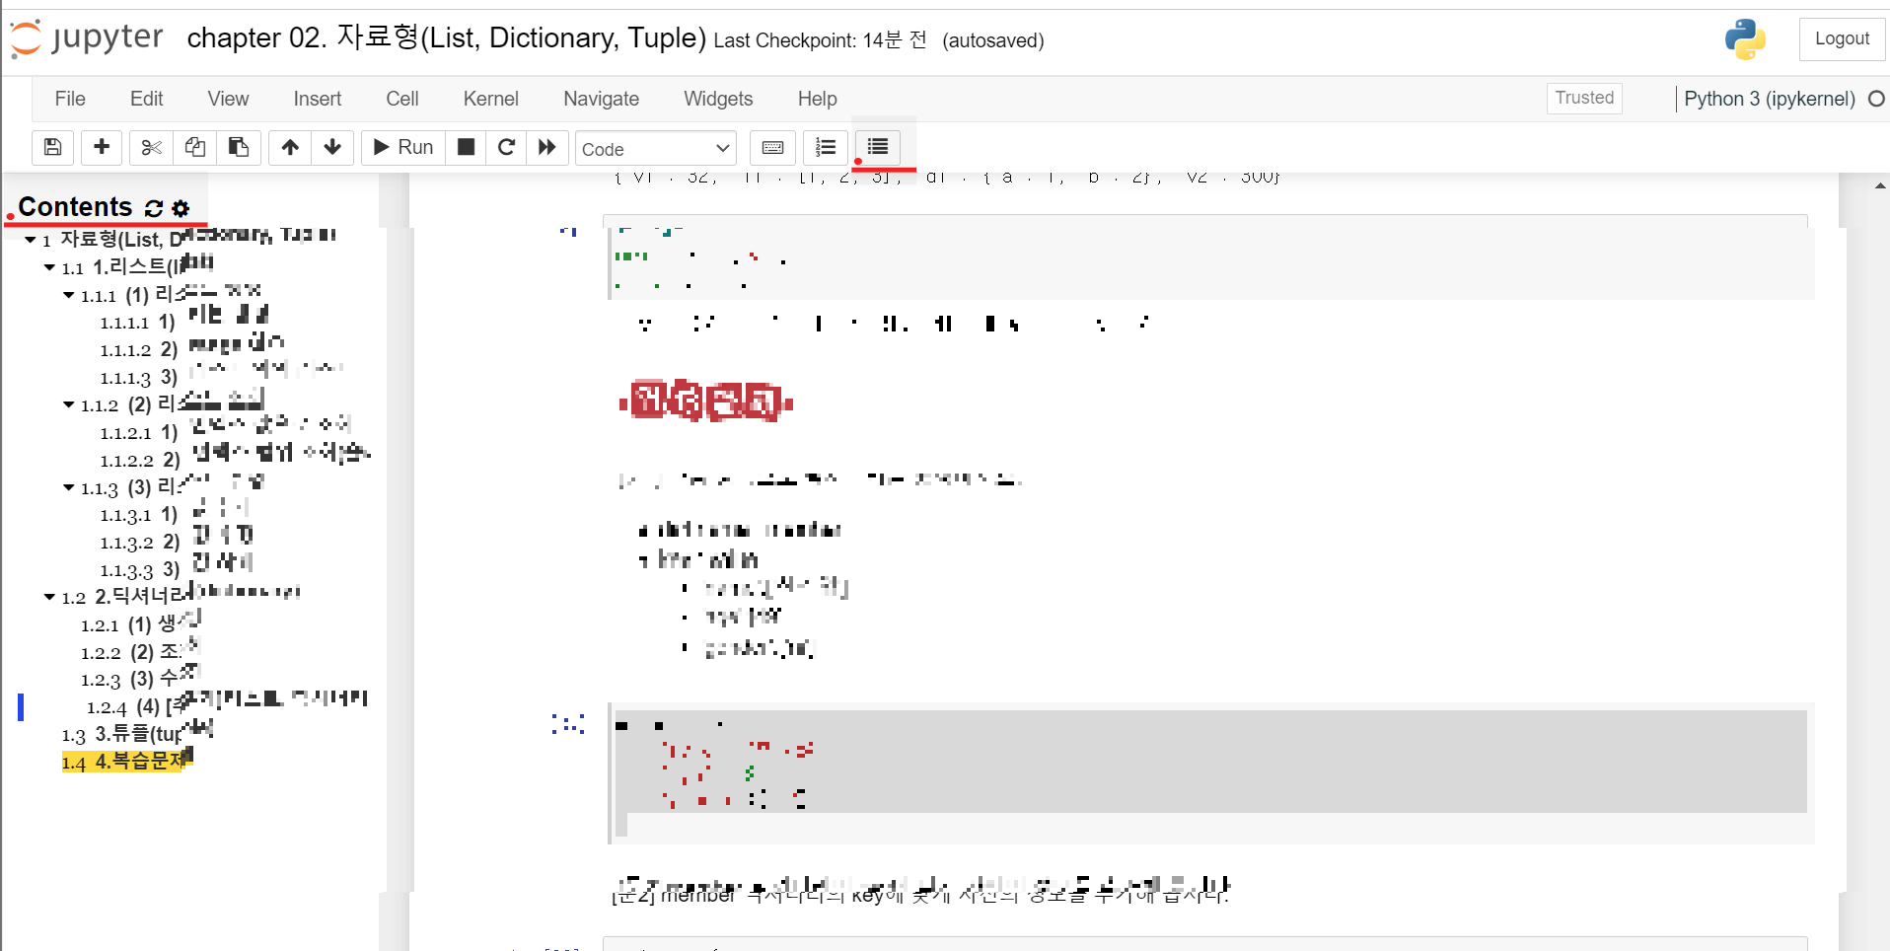Image resolution: width=1890 pixels, height=951 pixels.
Task: Move the selected cell up
Action: coord(289,147)
